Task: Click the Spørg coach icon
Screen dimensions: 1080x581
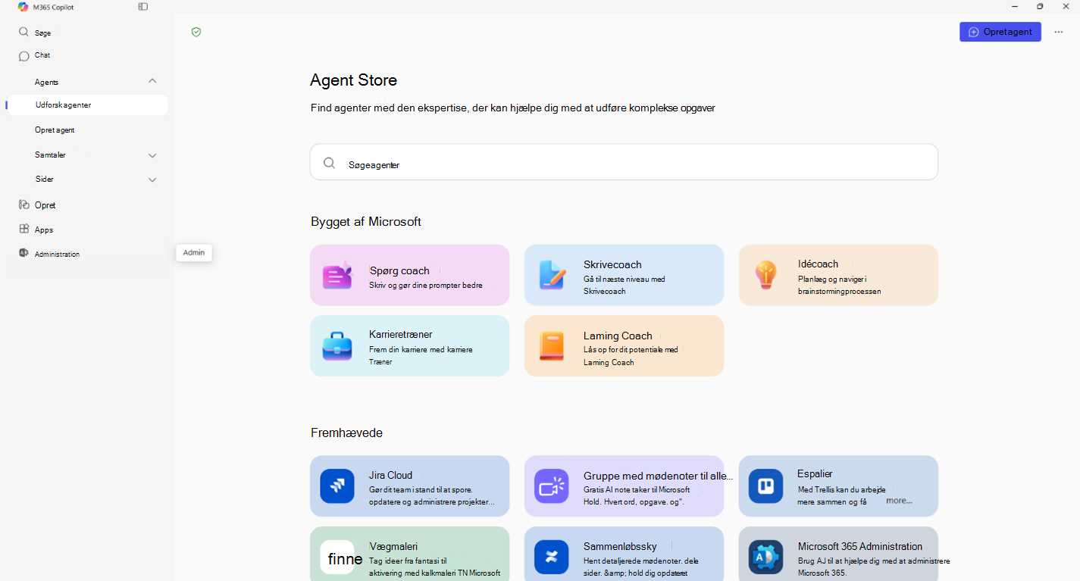Action: tap(337, 275)
